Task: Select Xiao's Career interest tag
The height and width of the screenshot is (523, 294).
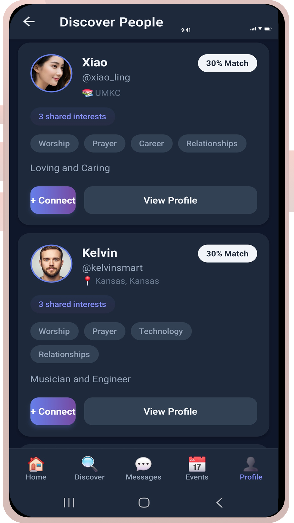Action: click(x=152, y=143)
